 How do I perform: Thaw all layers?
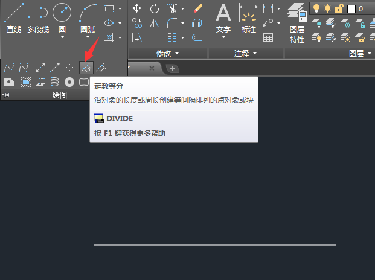point(345,37)
